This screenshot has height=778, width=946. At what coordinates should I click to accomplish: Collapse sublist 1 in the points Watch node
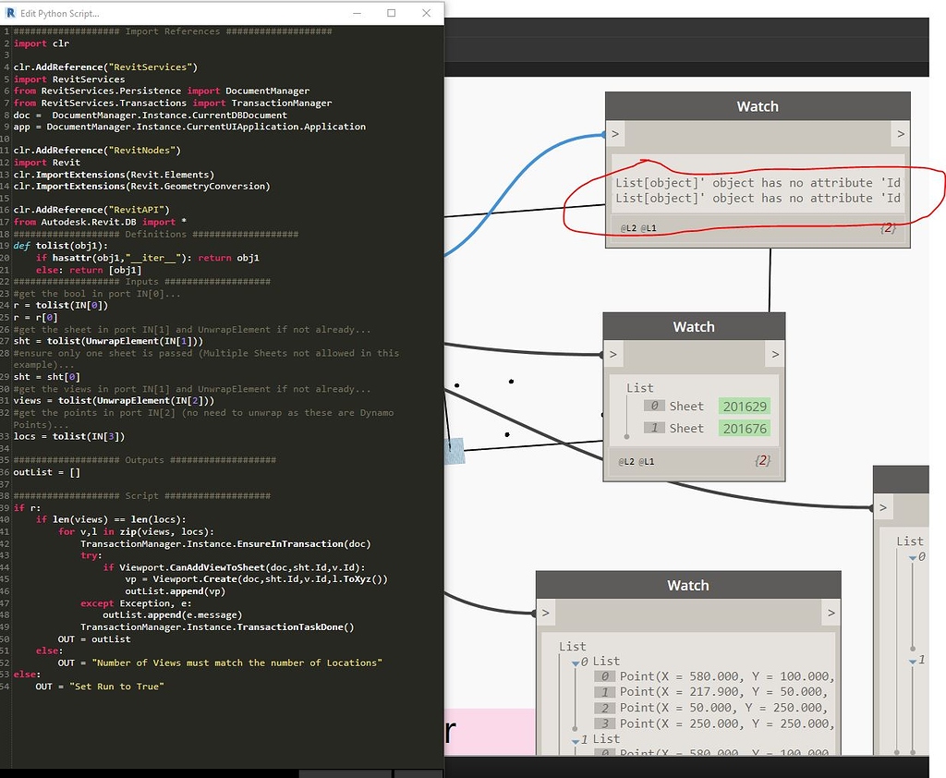click(x=574, y=738)
